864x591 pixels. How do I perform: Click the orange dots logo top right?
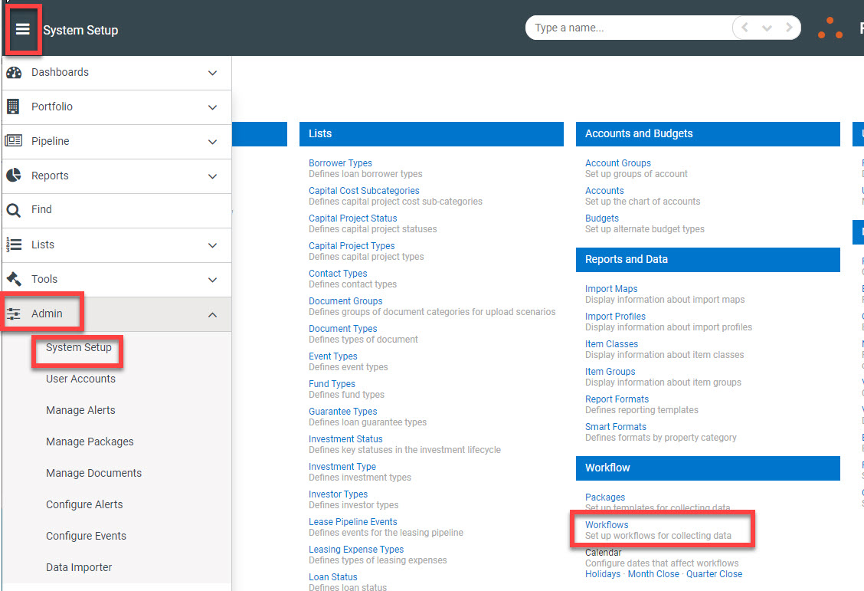click(x=830, y=27)
